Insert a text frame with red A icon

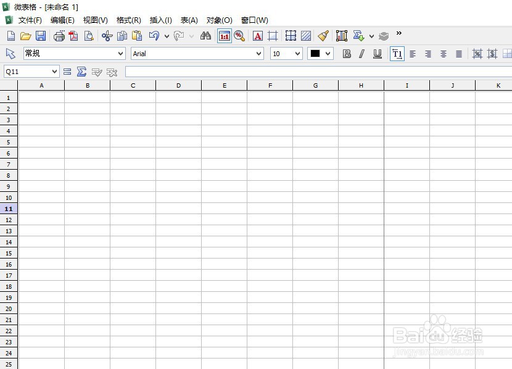[258, 36]
